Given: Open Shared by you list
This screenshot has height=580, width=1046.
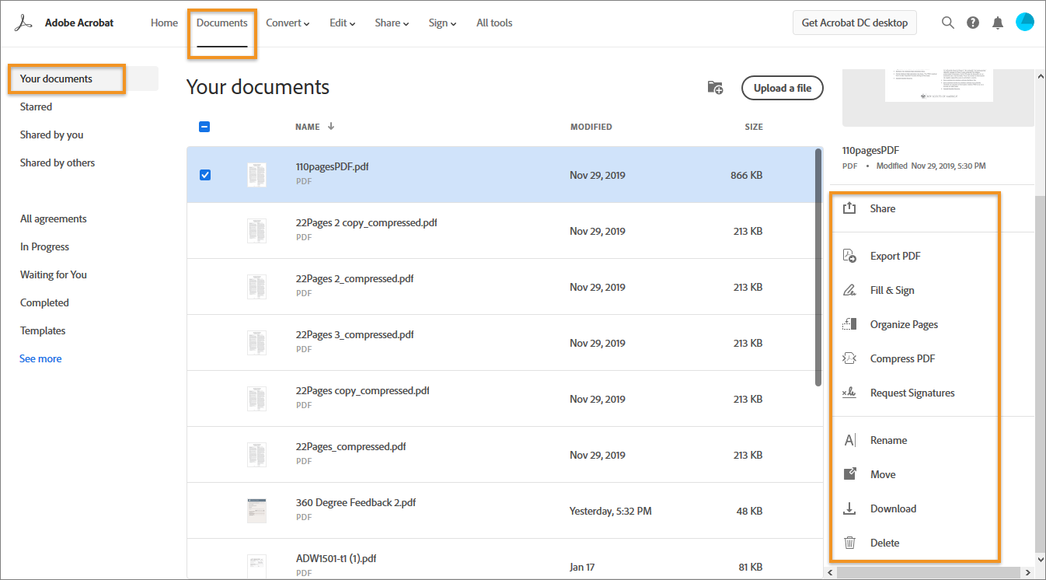Looking at the screenshot, I should click(x=51, y=135).
